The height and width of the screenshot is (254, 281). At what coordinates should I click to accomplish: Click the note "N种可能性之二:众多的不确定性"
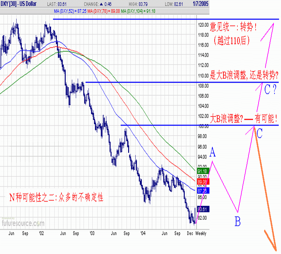pyautogui.click(x=56, y=197)
